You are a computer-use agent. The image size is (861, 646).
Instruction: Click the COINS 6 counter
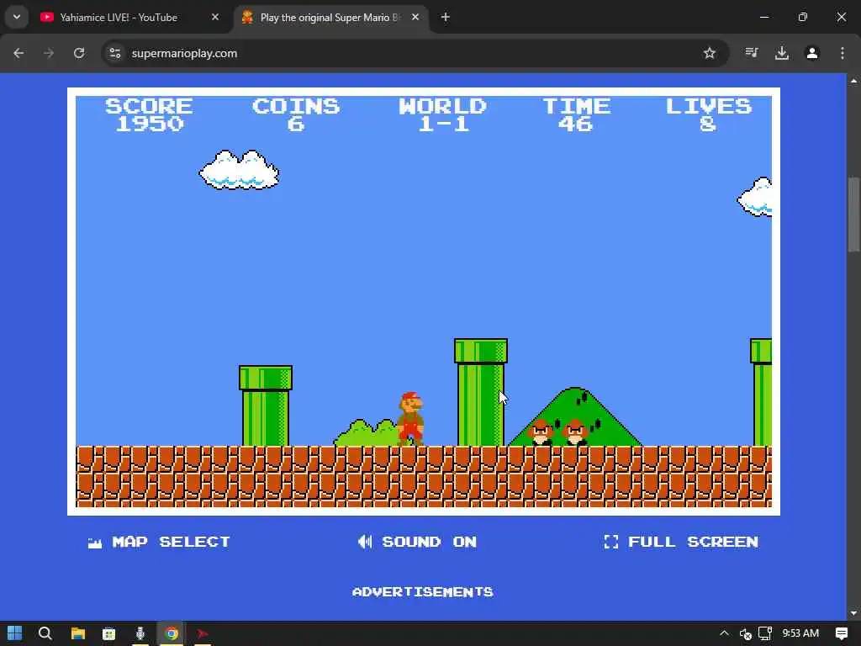[296, 114]
